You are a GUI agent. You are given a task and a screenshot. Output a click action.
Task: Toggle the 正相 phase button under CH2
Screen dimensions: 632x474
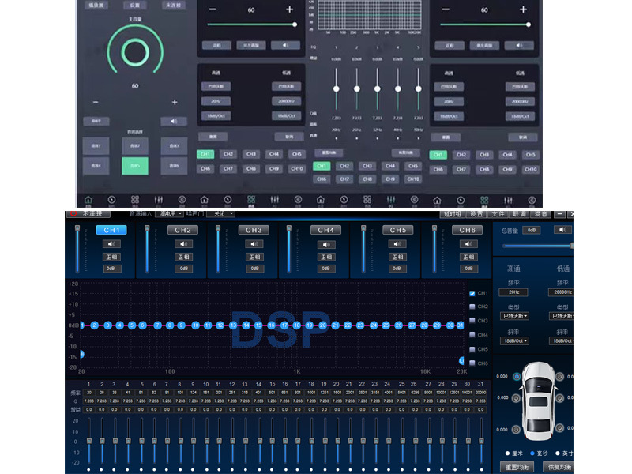point(183,257)
